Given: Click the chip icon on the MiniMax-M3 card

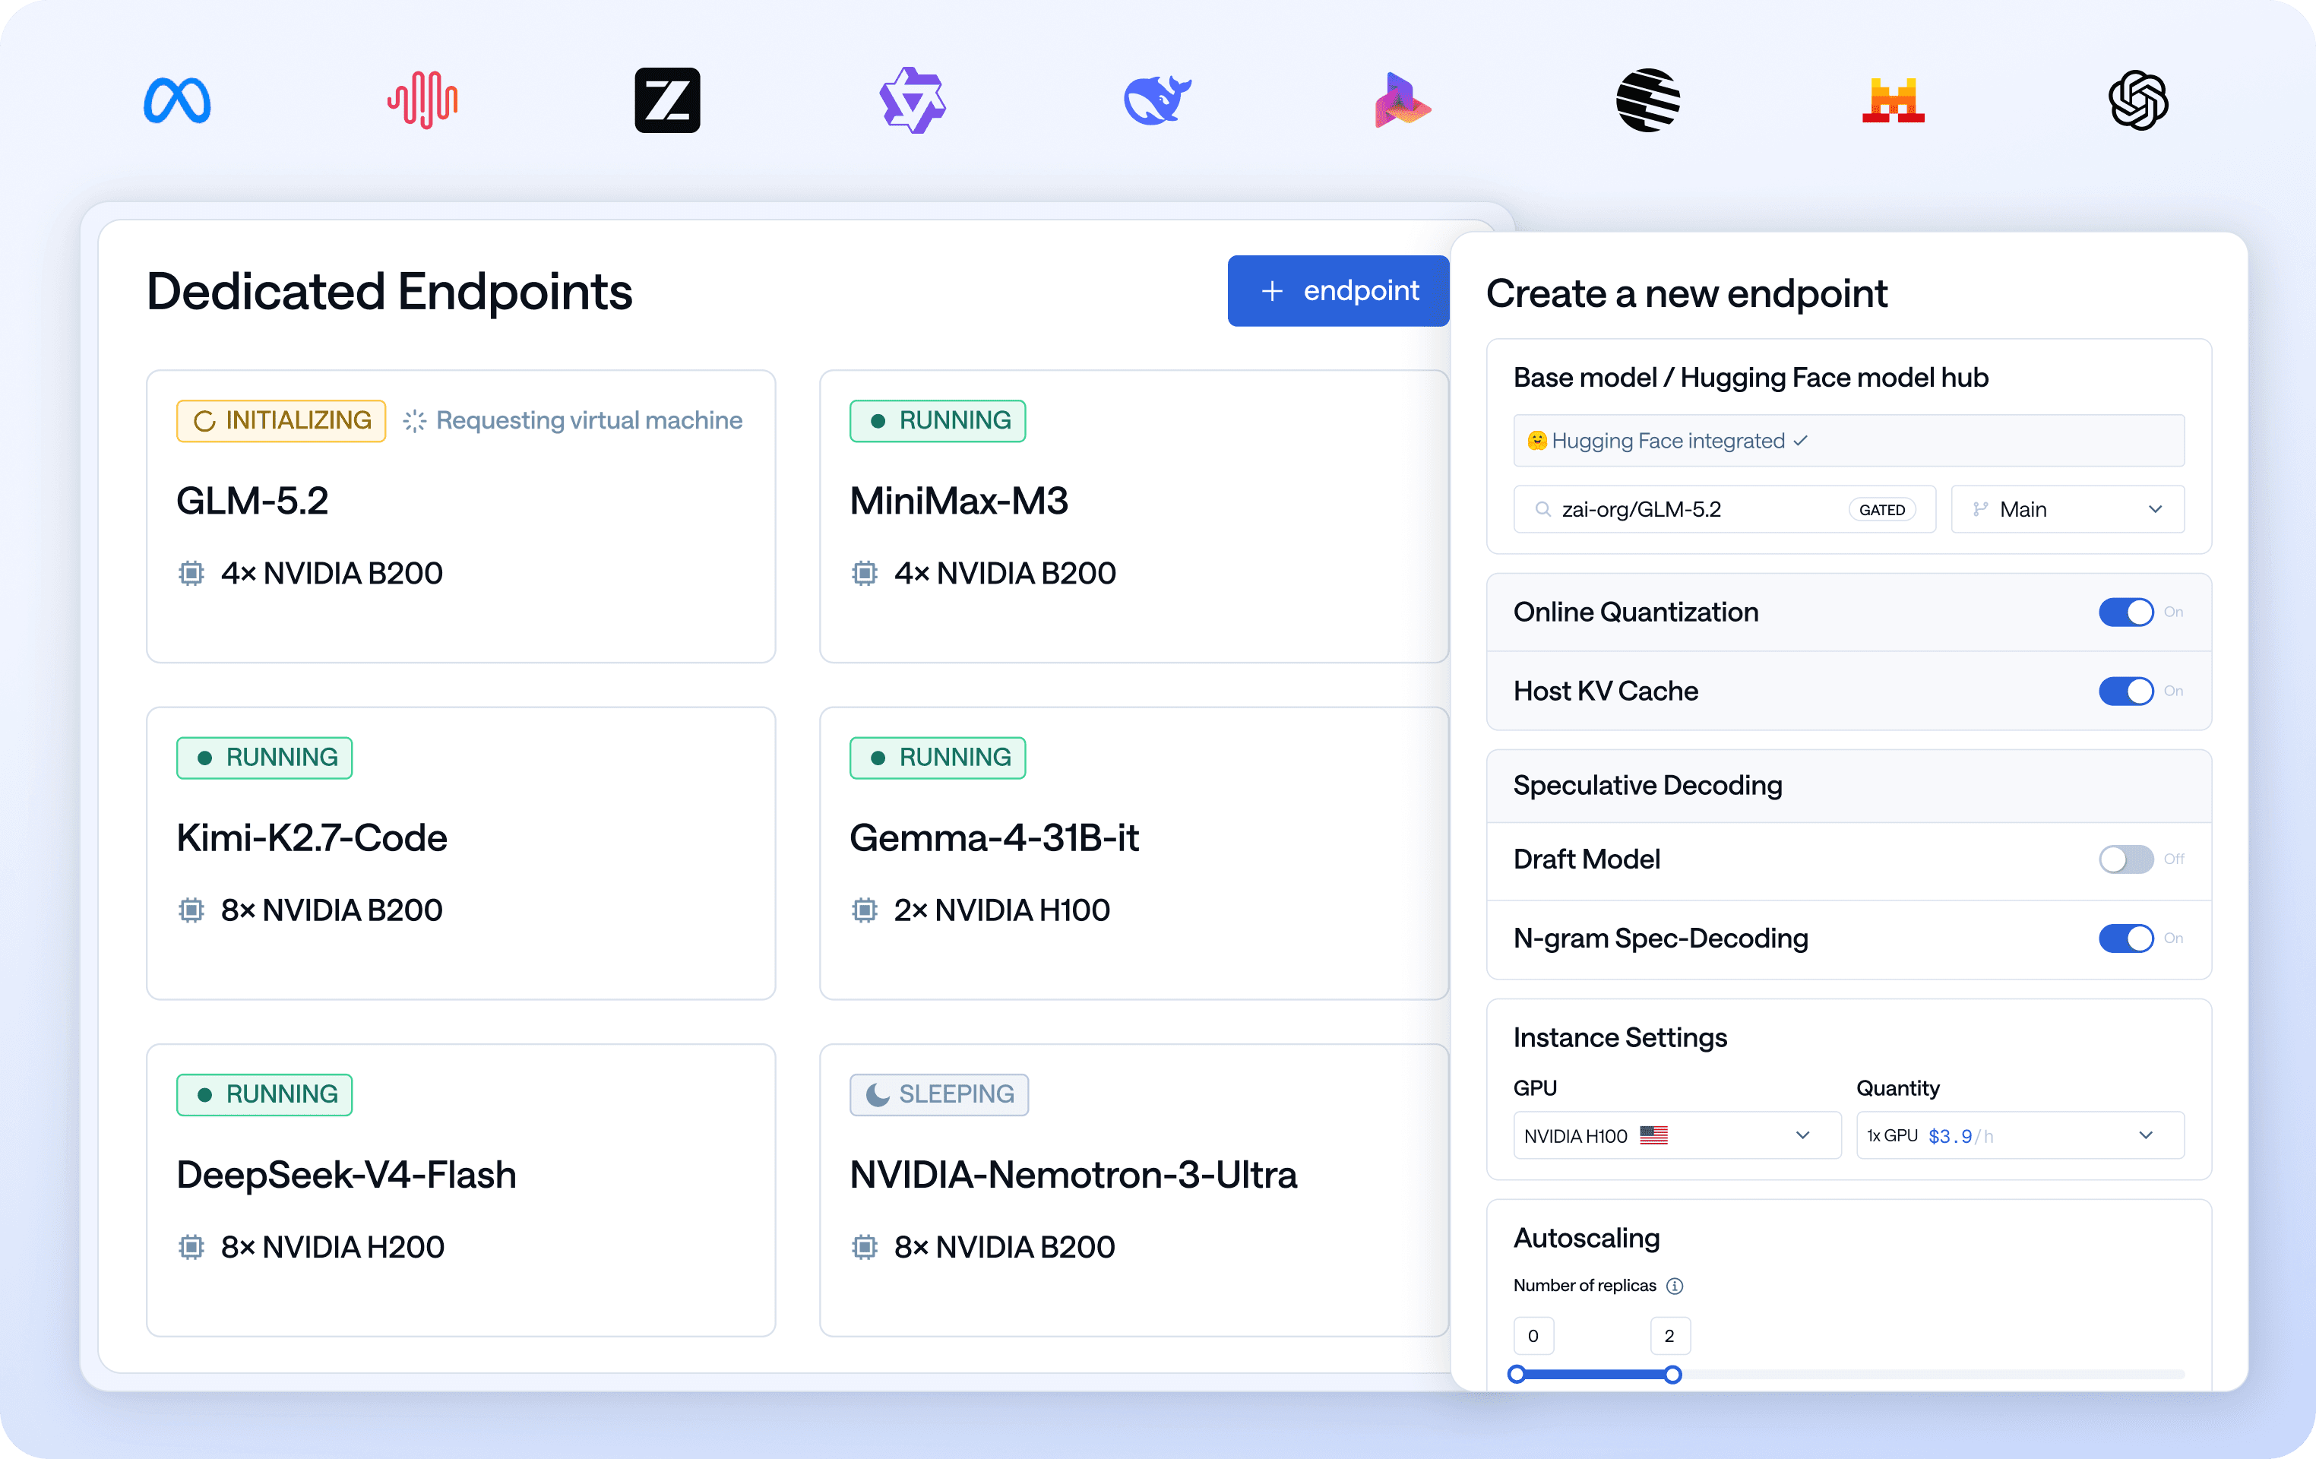Looking at the screenshot, I should (x=865, y=573).
